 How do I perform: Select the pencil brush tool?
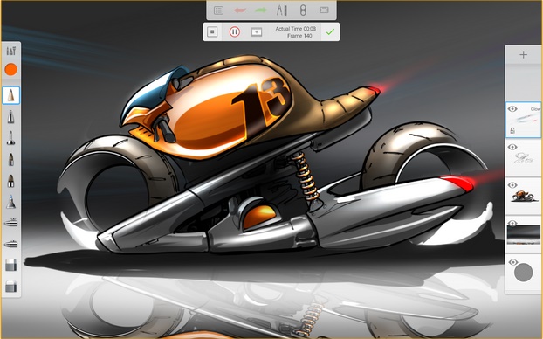point(11,95)
